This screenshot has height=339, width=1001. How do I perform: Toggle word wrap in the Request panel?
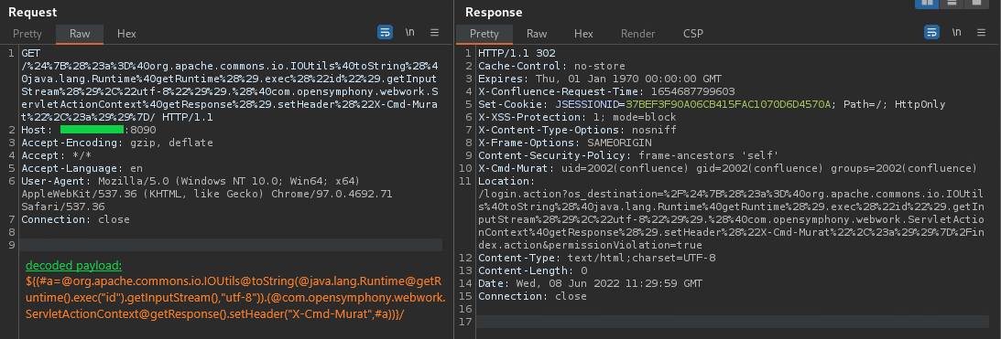(x=385, y=33)
